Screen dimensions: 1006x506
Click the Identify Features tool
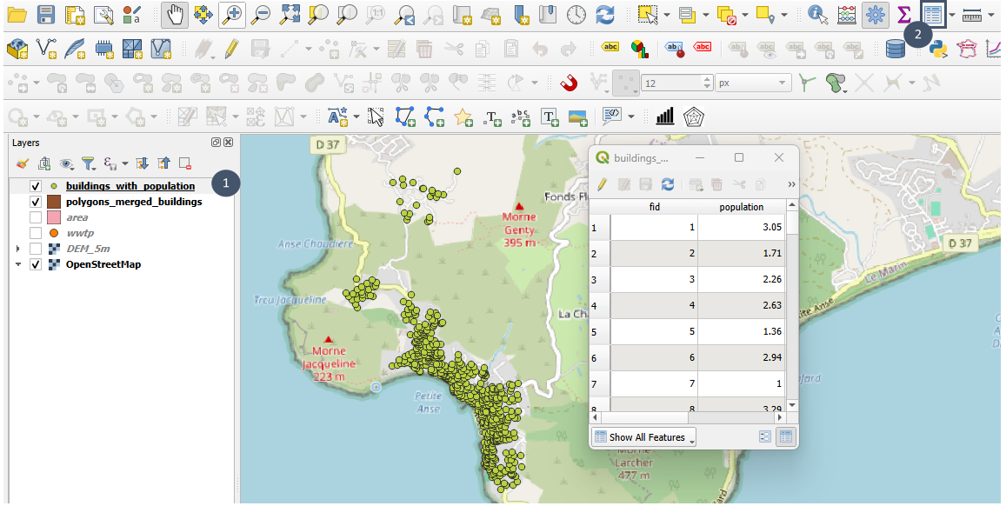click(x=816, y=15)
